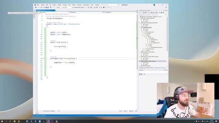
Task: Open the Файл menu
Action: pos(38,5)
